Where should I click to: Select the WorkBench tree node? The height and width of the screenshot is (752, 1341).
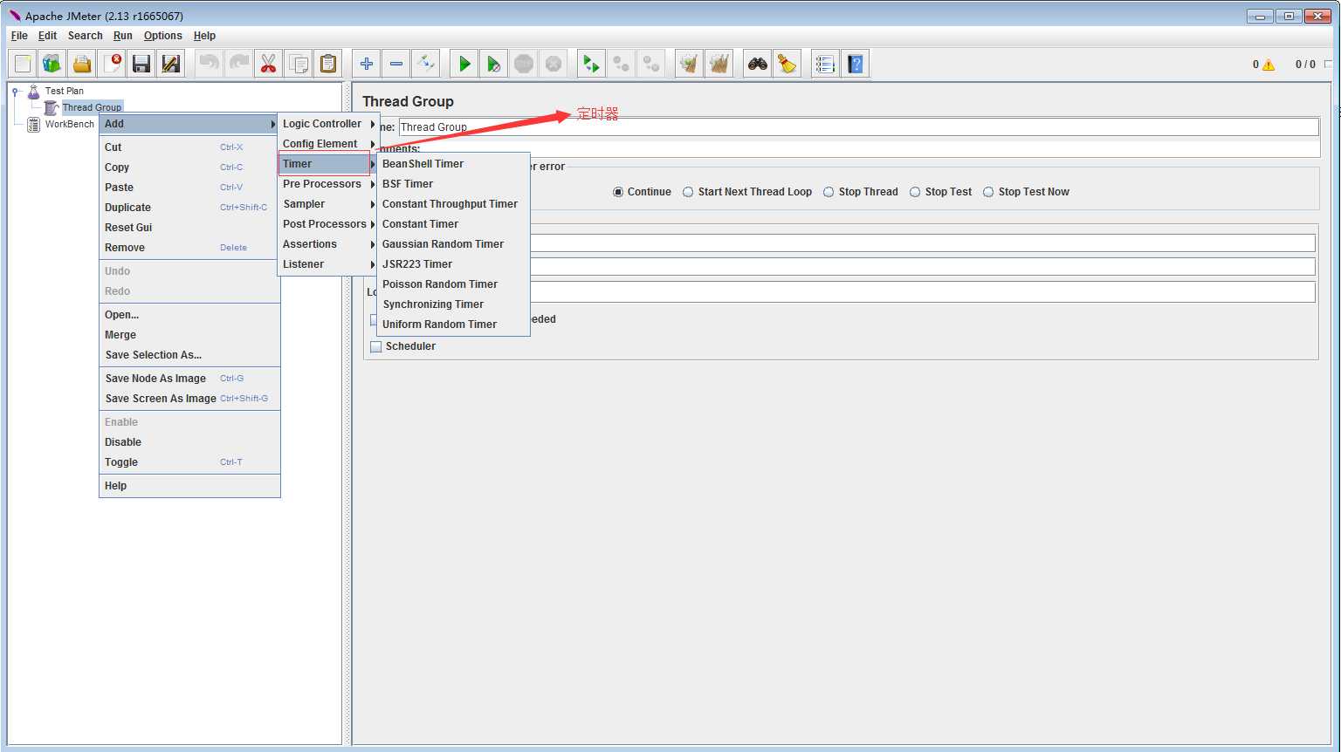69,125
